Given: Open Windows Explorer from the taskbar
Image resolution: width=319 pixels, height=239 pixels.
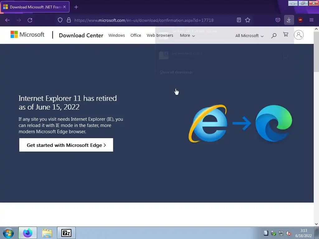Looking at the screenshot, I should point(47,233).
